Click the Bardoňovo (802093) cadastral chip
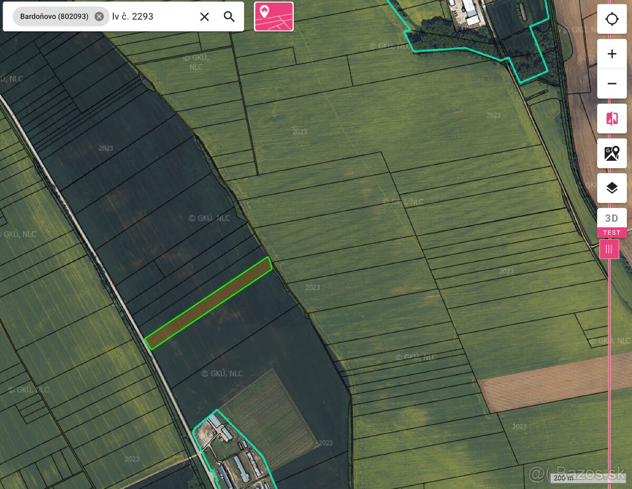This screenshot has height=489, width=632. coord(54,16)
